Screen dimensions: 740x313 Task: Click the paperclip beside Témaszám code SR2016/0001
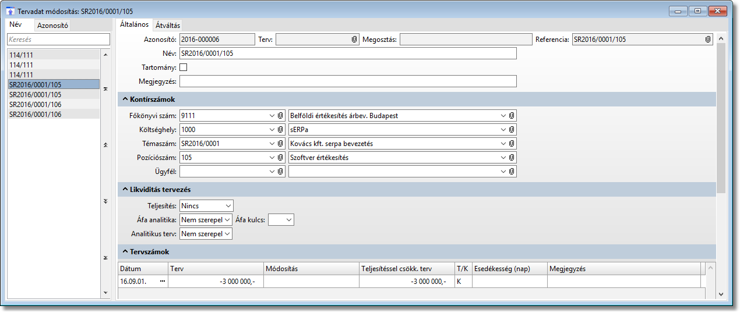pos(280,144)
